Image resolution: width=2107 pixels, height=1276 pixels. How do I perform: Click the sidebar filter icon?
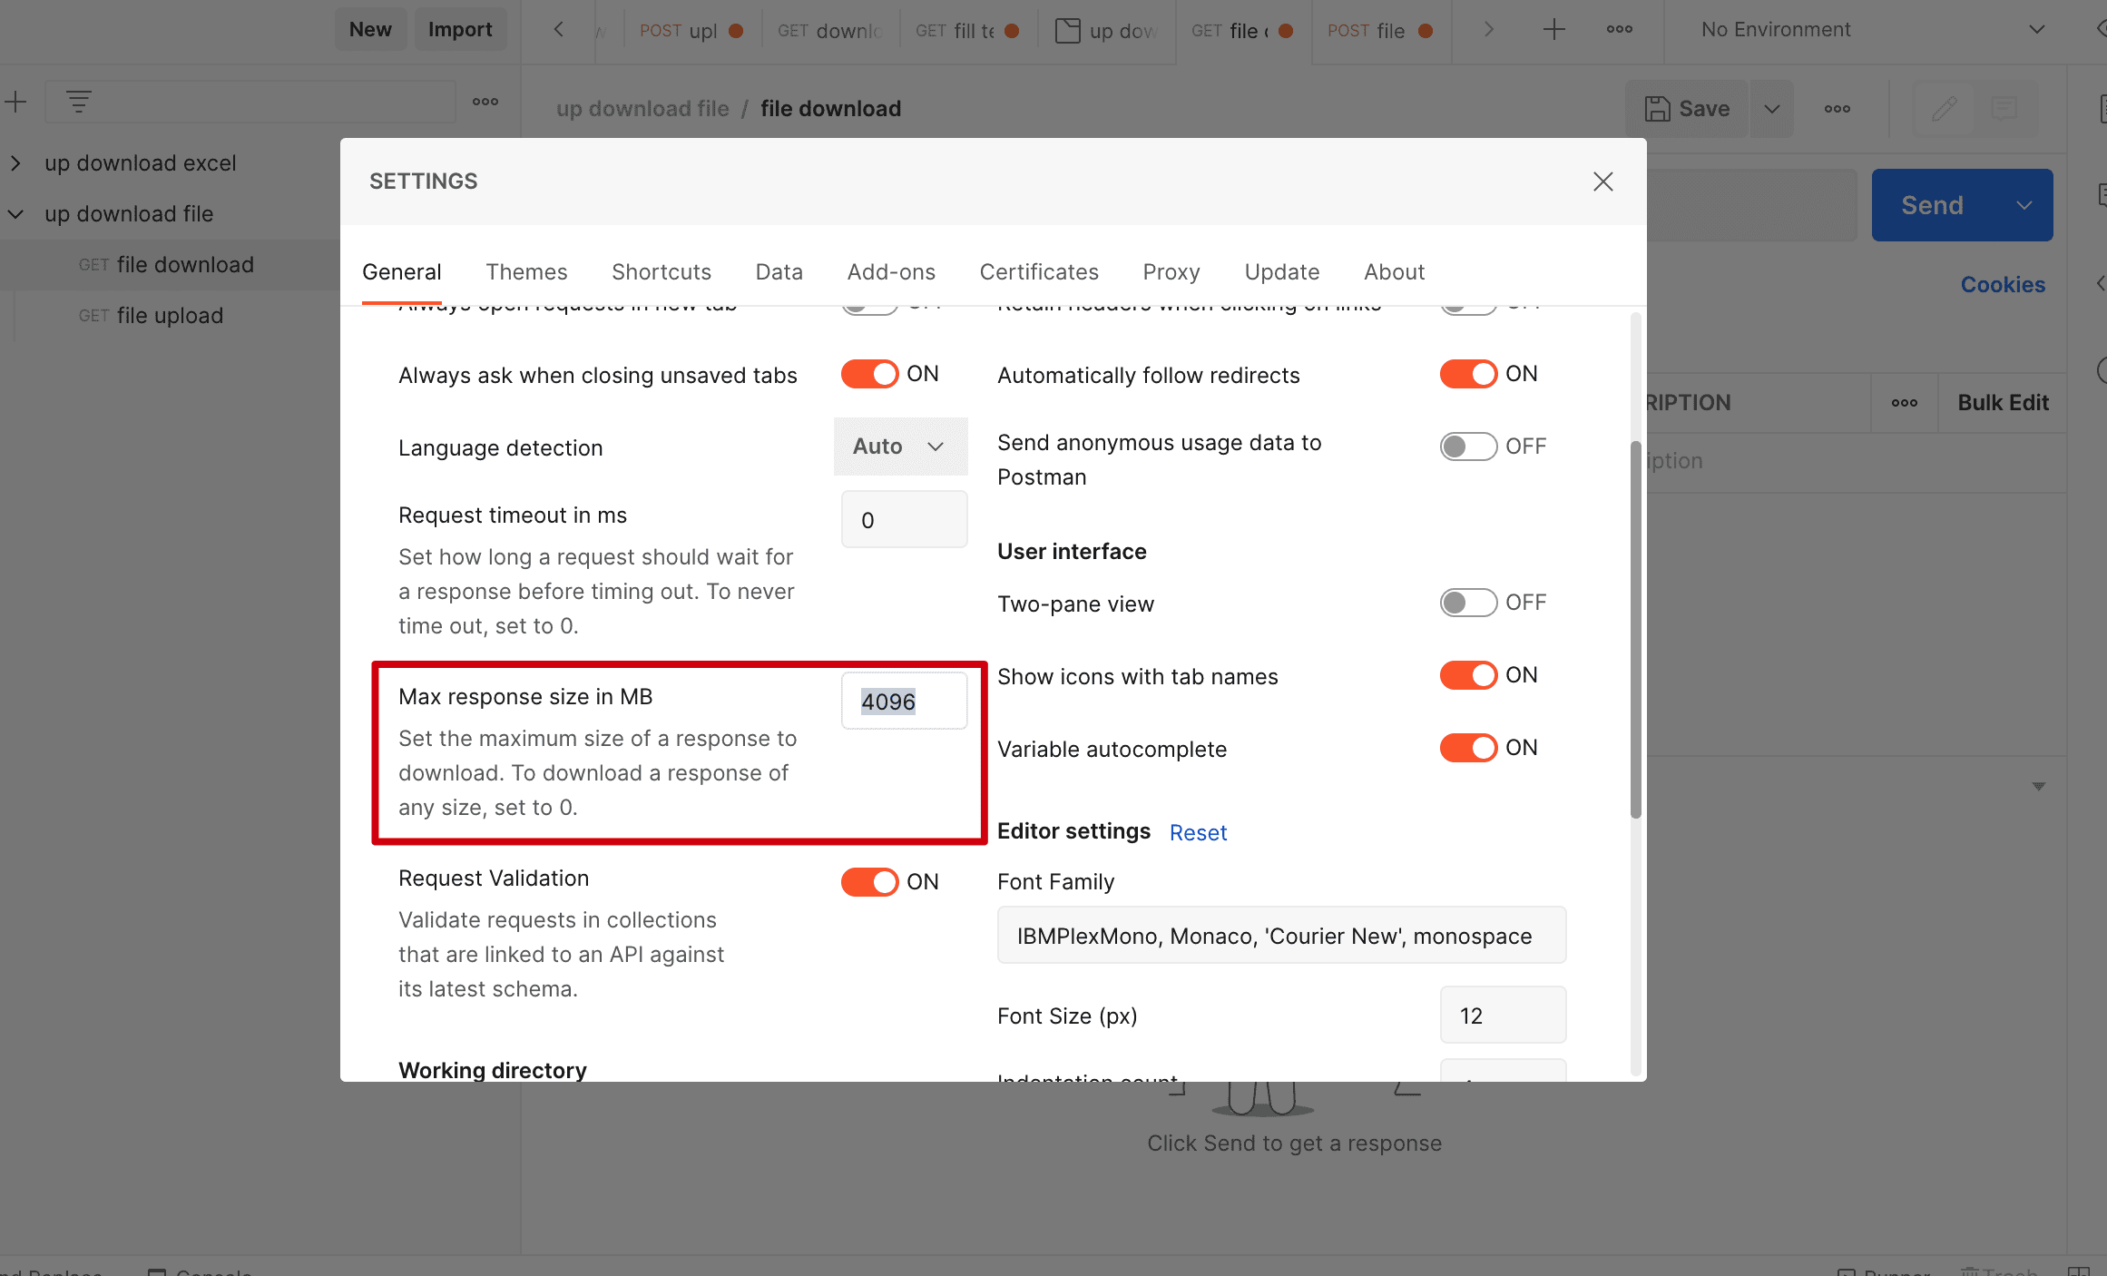tap(79, 102)
